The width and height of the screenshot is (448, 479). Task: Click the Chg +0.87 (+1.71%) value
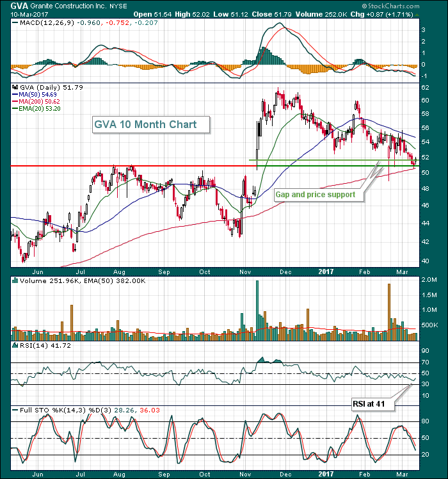(x=381, y=14)
